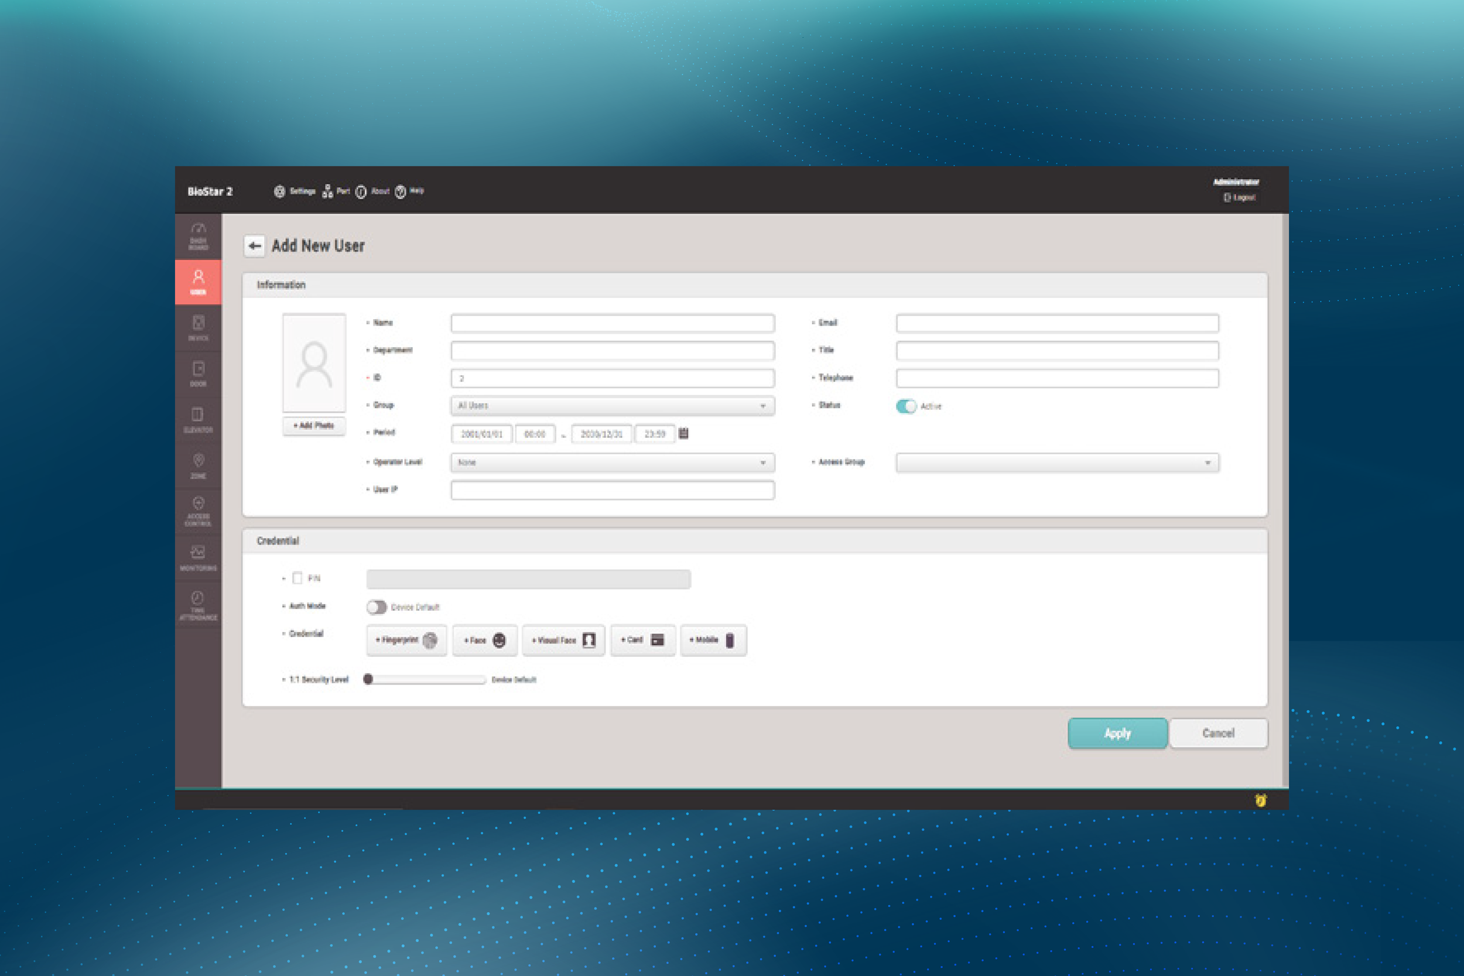Expand the Access Group dropdown
Screen dimensions: 1464x976
(1057, 463)
